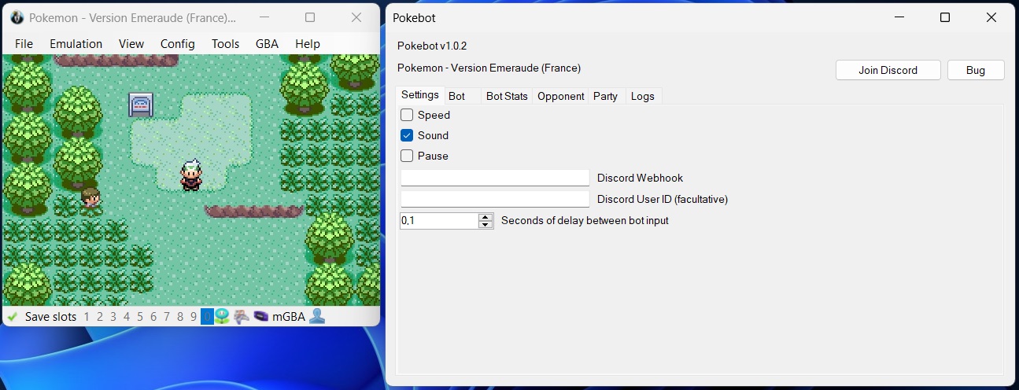The image size is (1019, 390).
Task: Select save slot 8
Action: (x=180, y=317)
